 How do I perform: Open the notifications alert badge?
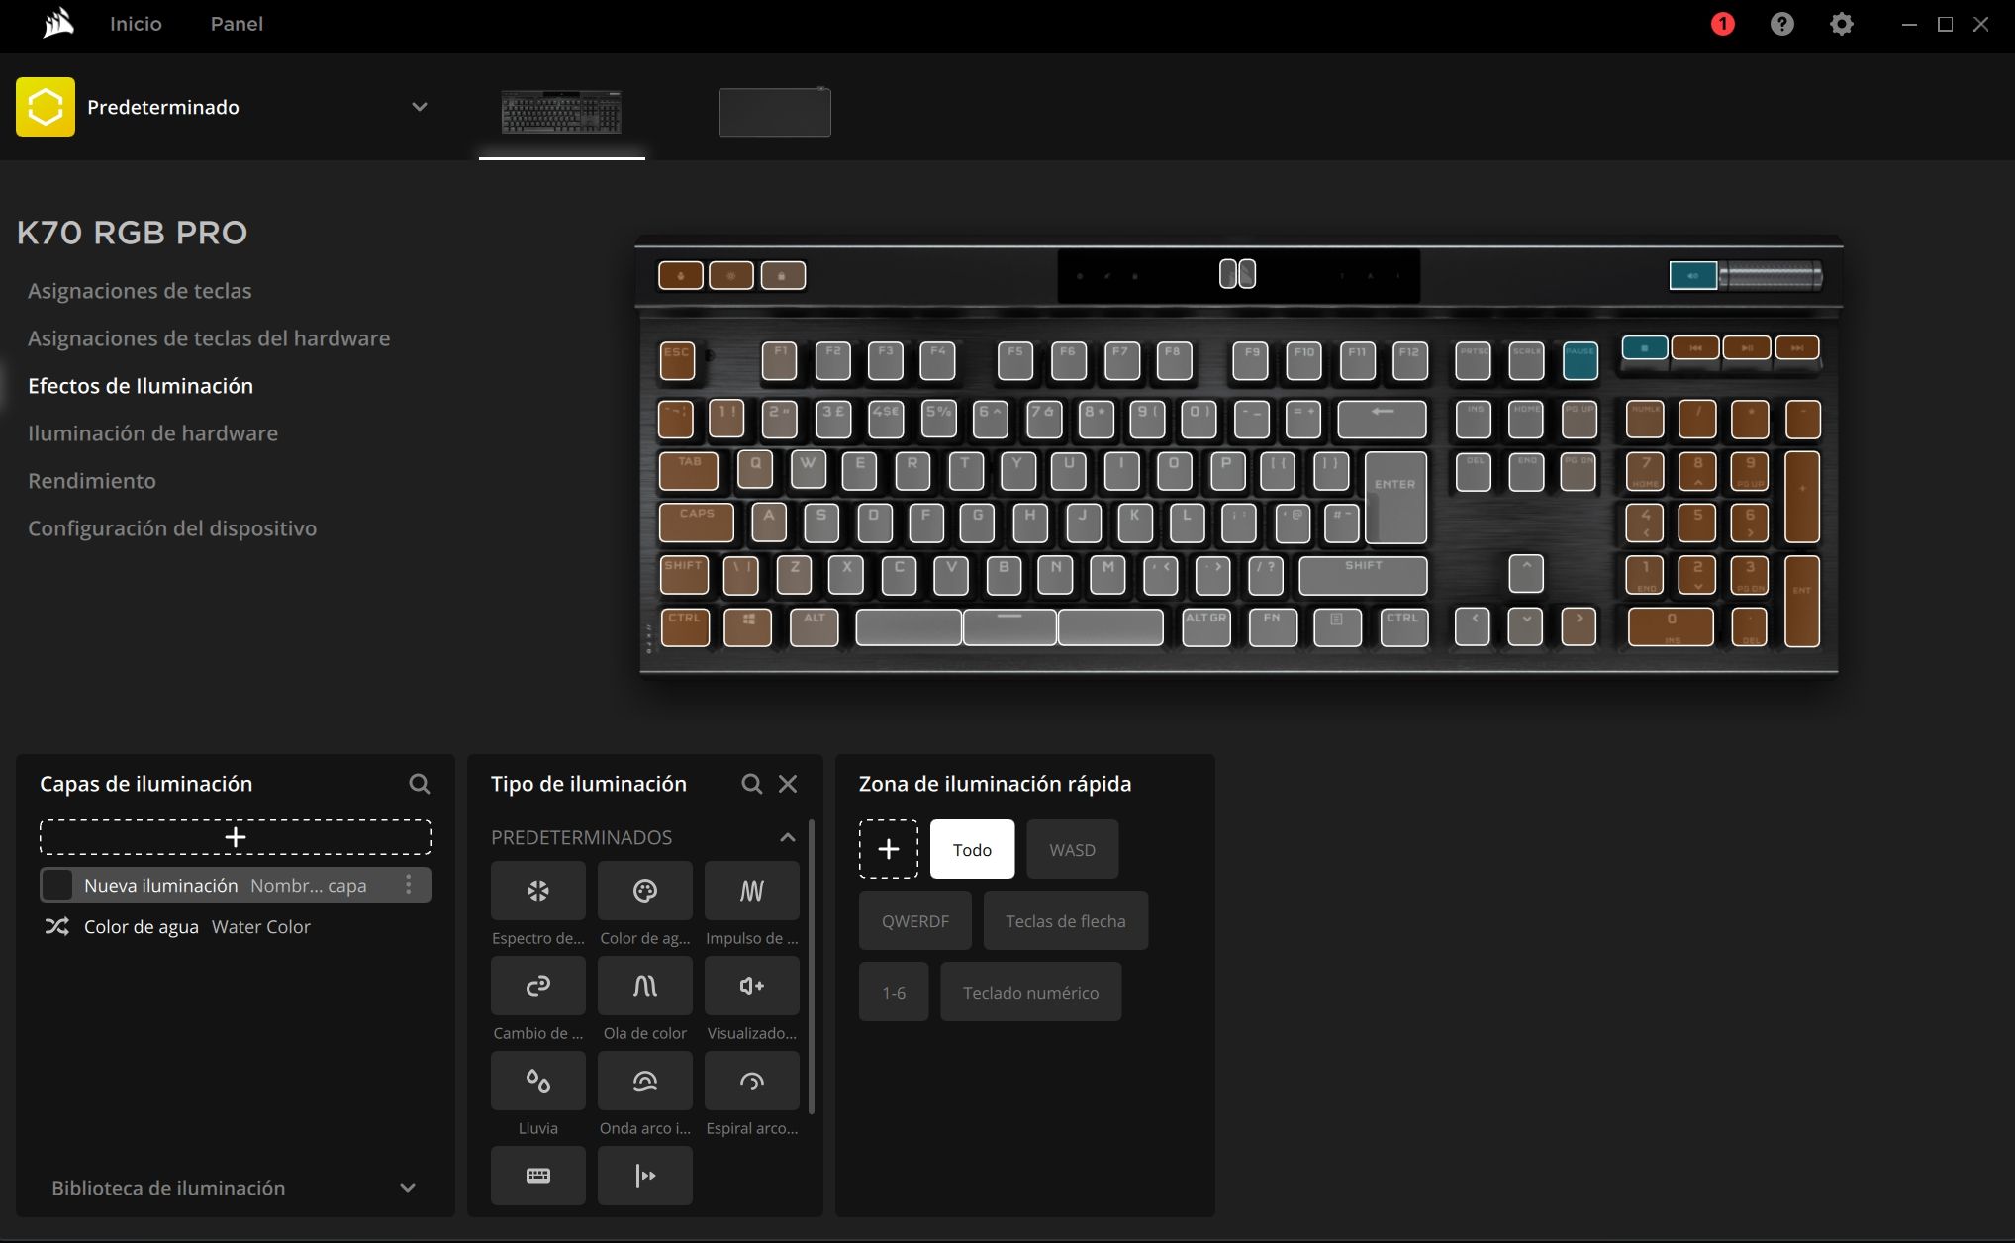click(x=1722, y=24)
